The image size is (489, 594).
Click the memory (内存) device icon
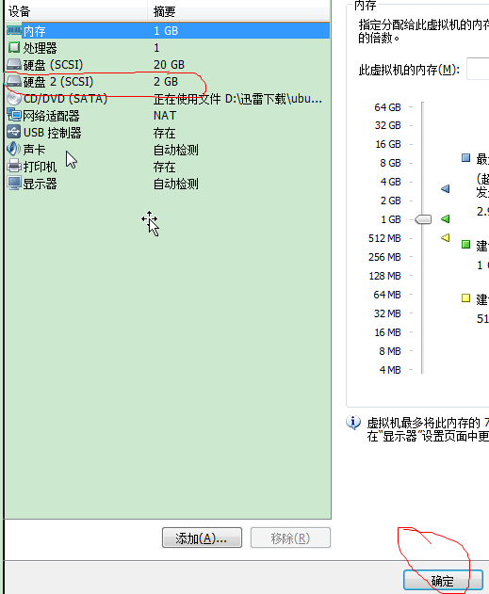tap(14, 30)
